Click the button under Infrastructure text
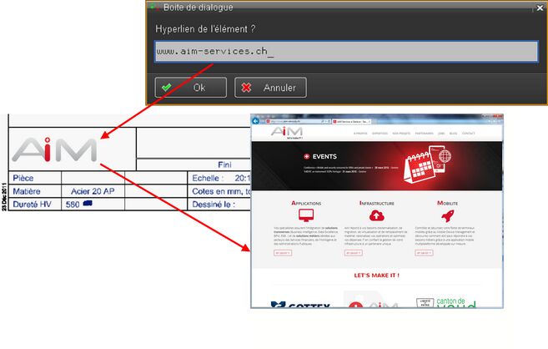This screenshot has width=548, height=349. point(354,252)
